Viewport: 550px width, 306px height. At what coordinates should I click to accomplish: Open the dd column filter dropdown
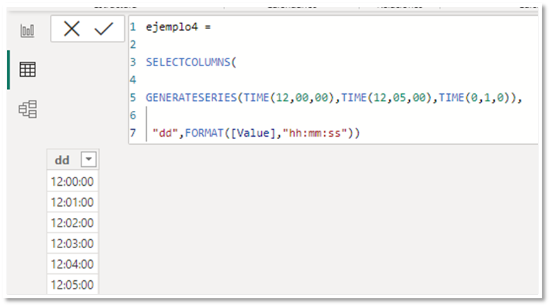pos(90,160)
